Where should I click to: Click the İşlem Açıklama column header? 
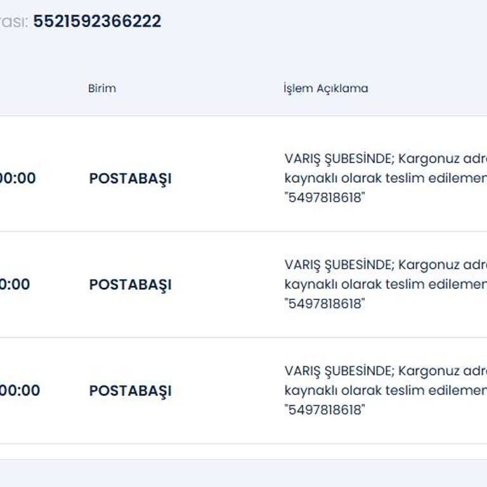pos(325,88)
